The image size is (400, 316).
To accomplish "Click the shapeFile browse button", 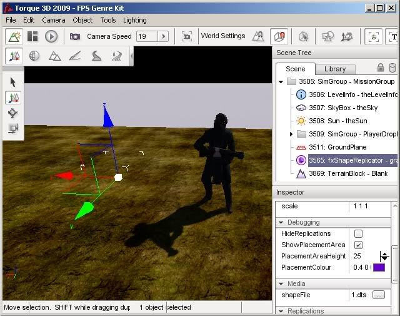I will [378, 295].
